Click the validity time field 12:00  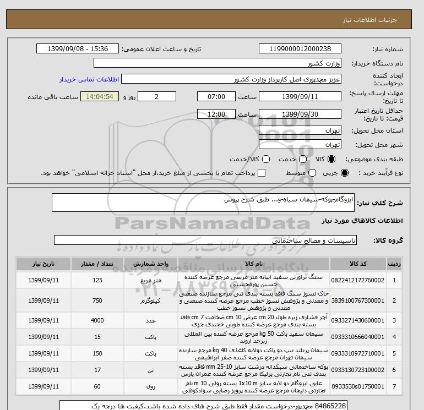(216, 114)
